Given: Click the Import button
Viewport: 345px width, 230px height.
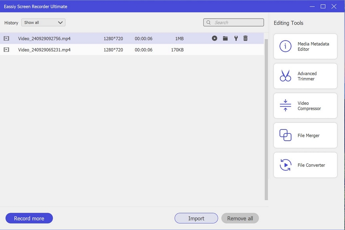Looking at the screenshot, I should [x=196, y=218].
